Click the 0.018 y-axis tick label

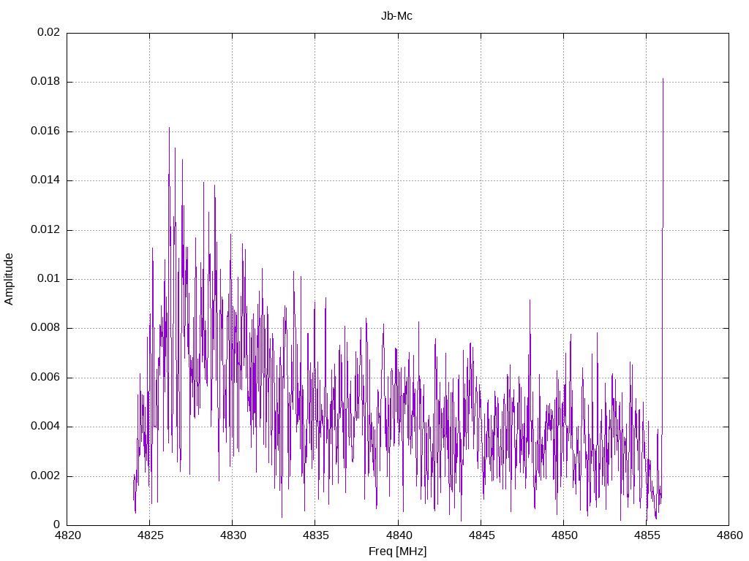[x=45, y=81]
